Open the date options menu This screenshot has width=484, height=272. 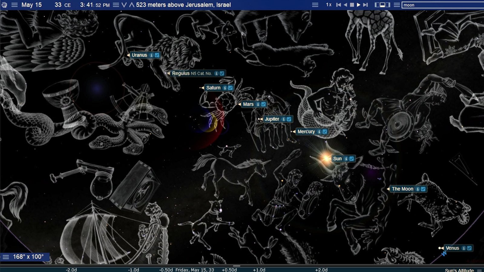pos(15,5)
